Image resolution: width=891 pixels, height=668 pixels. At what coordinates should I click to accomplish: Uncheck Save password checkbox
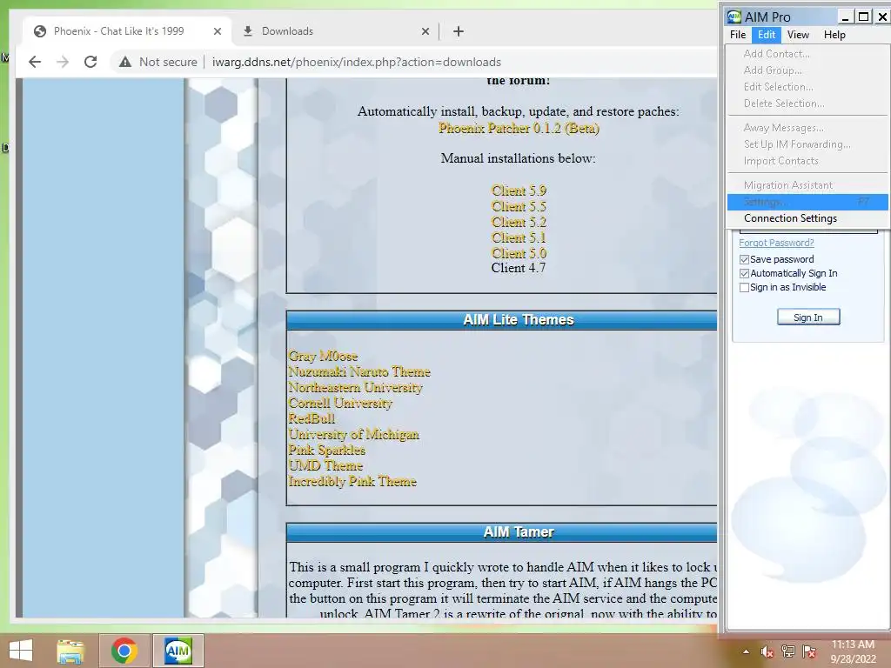tap(744, 259)
